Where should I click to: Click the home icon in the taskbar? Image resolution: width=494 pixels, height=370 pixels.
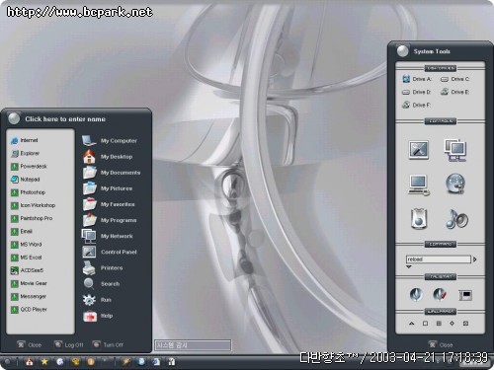pyautogui.click(x=30, y=362)
